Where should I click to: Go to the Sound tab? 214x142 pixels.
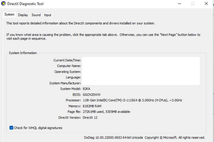coord(36,15)
